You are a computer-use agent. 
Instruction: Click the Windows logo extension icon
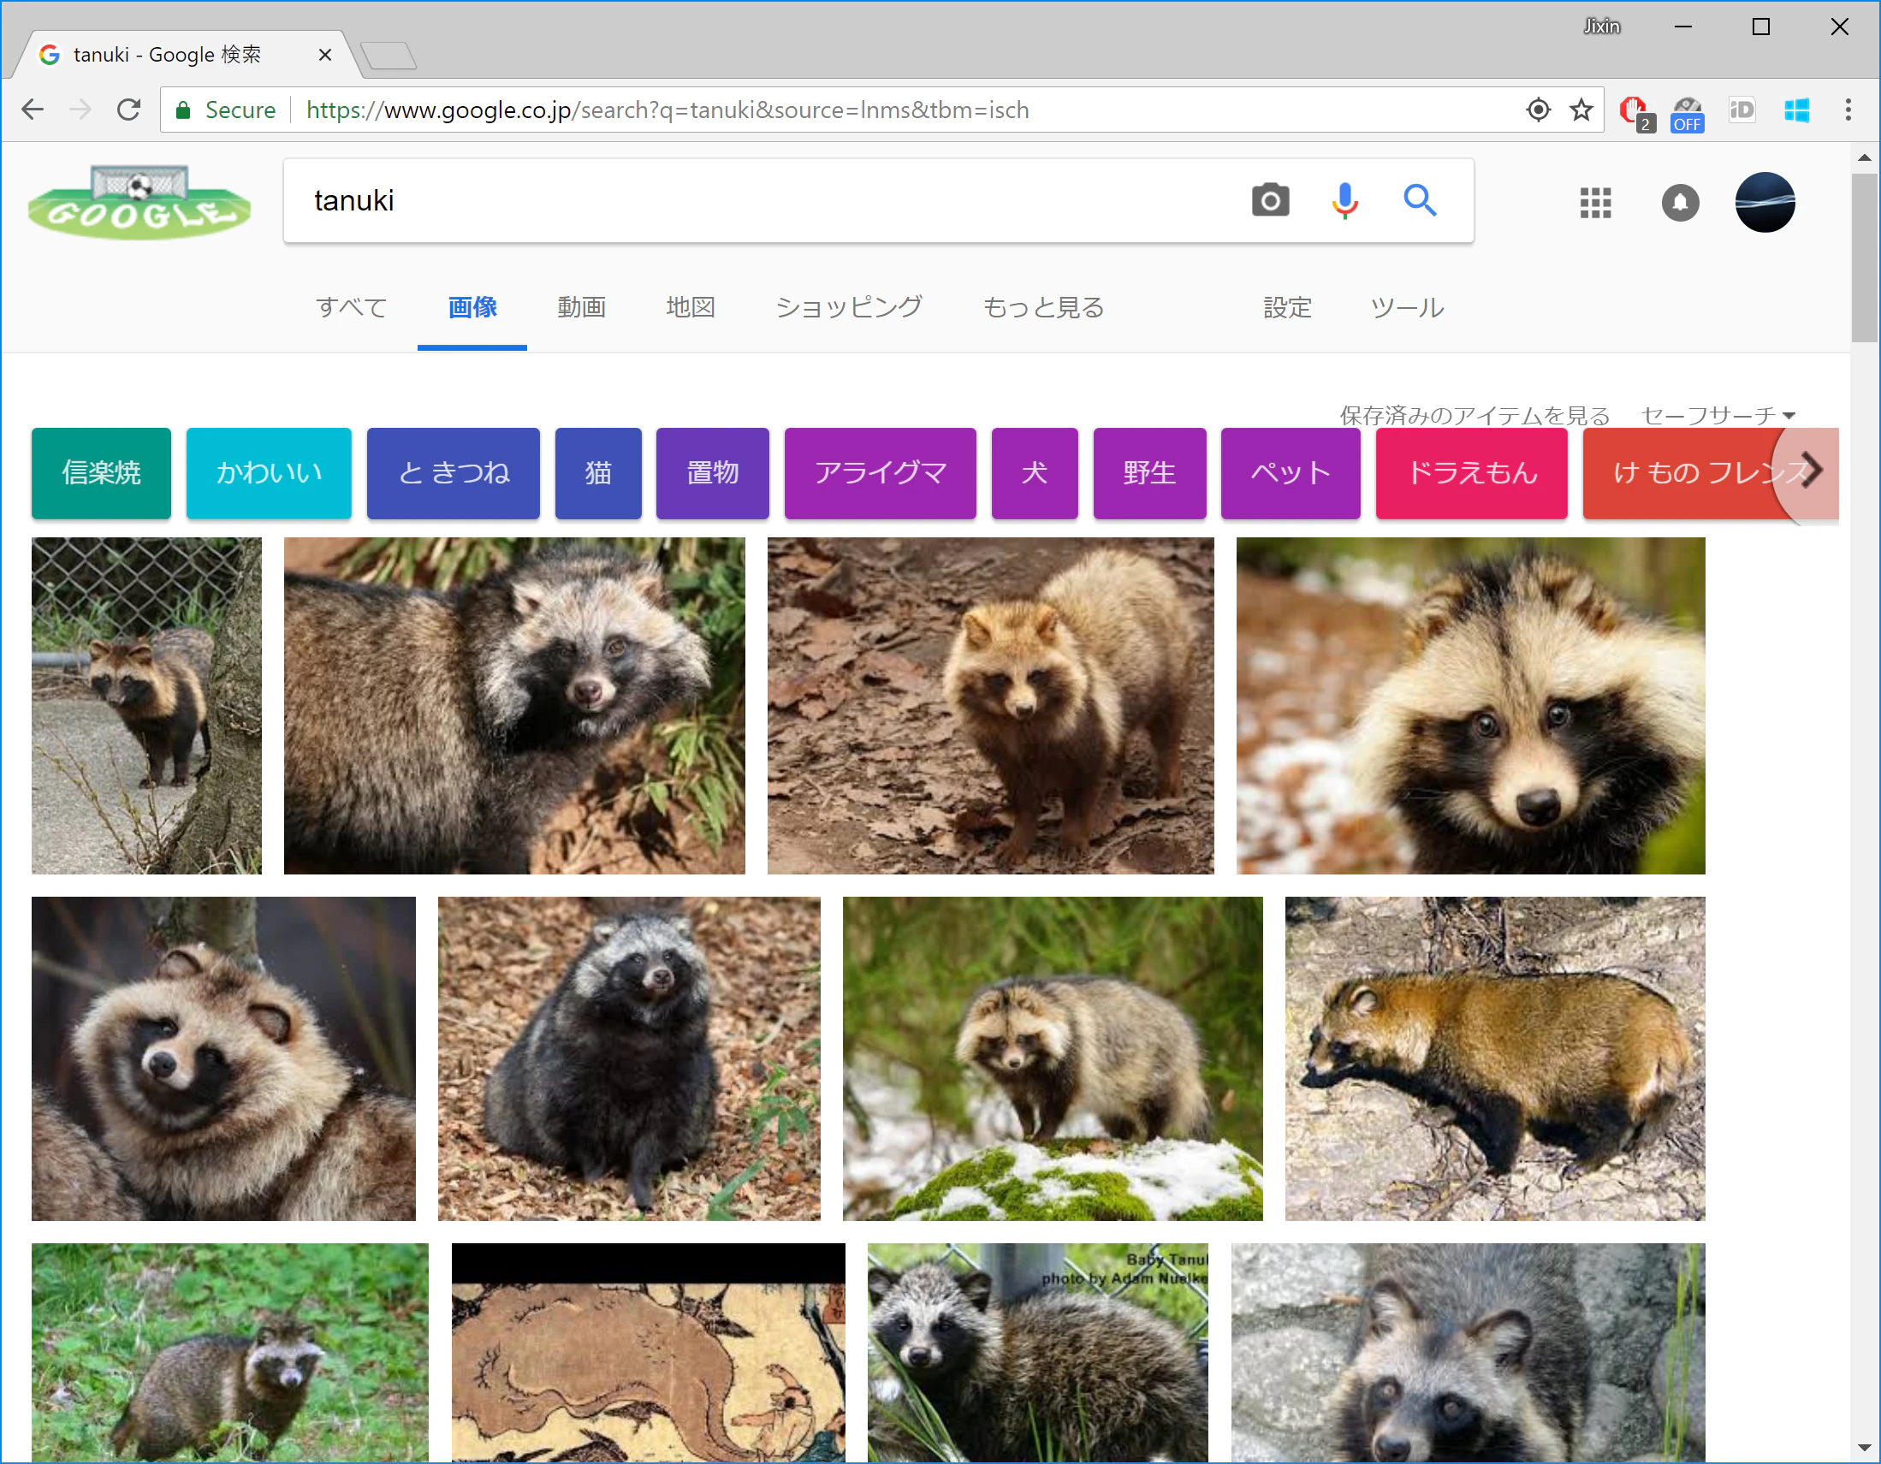tap(1796, 110)
